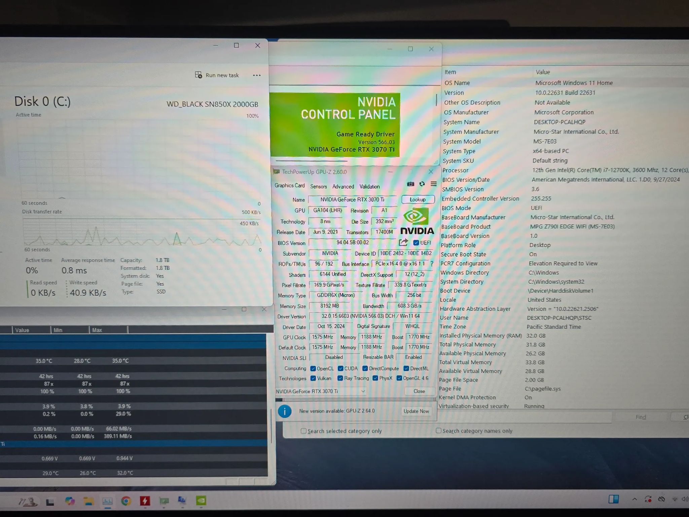Select the BaseBoard Product row
The height and width of the screenshot is (517, 689).
pos(564,227)
